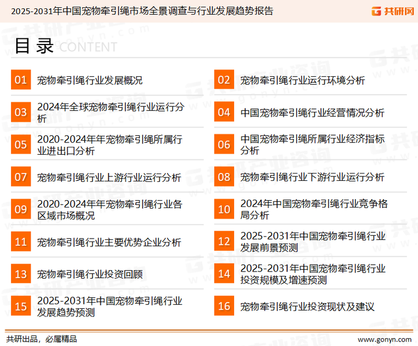
Task: Click the 目录 heading
Action: [x=34, y=46]
